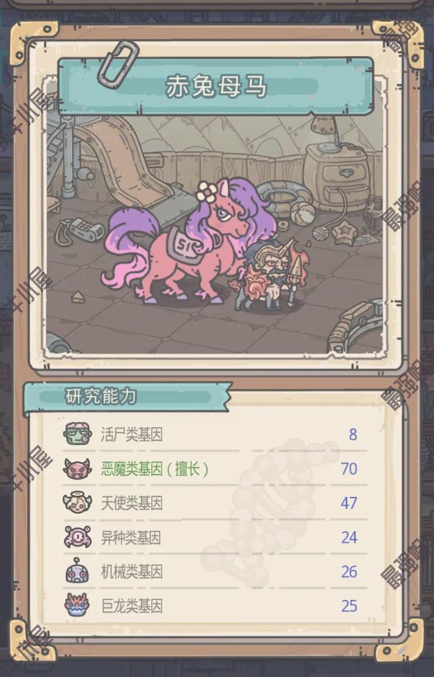Tap the 巨龙类基因 value 25
Viewport: 434px width, 677px height.
pos(349,606)
